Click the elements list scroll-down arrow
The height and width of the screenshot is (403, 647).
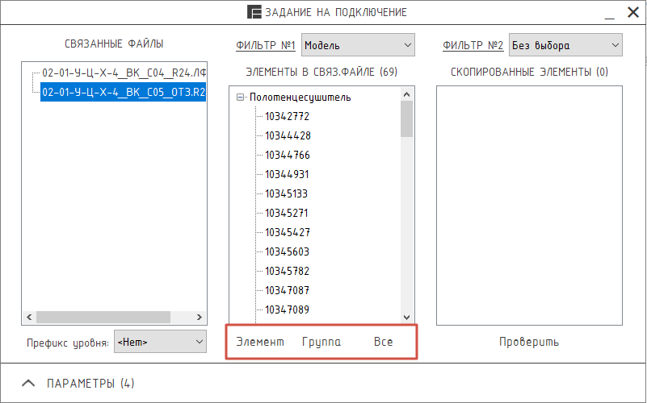pyautogui.click(x=406, y=317)
